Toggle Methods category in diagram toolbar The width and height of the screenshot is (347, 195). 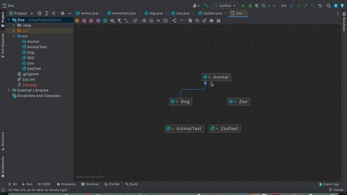[91, 21]
